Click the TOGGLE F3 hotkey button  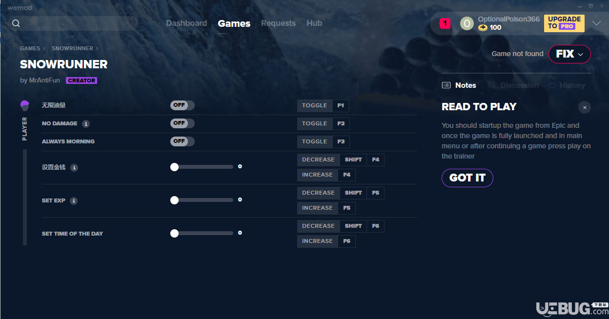pyautogui.click(x=324, y=142)
